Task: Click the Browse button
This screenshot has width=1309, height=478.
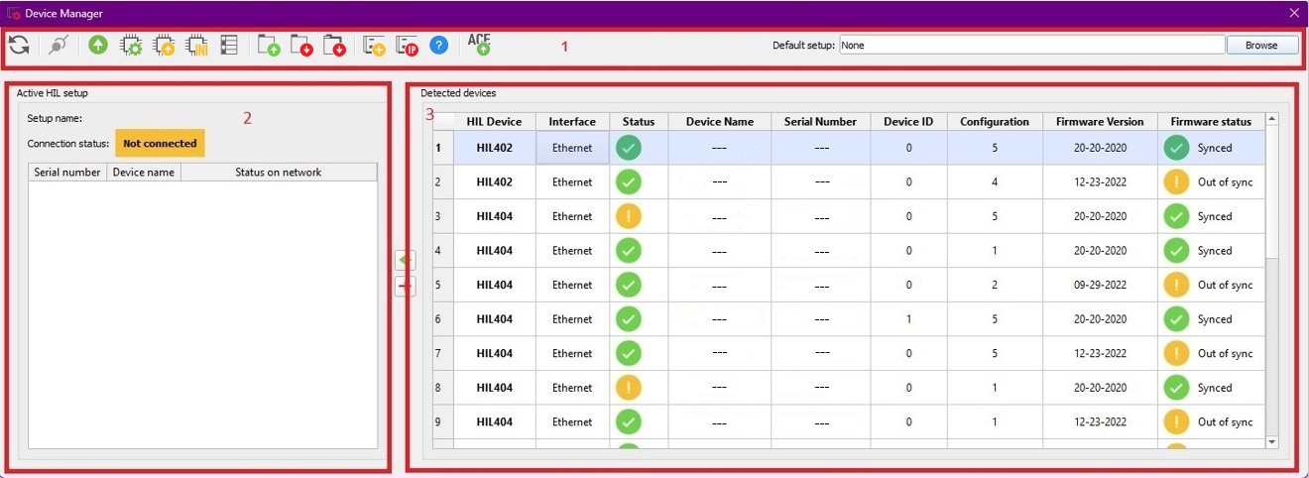Action: 1261,45
